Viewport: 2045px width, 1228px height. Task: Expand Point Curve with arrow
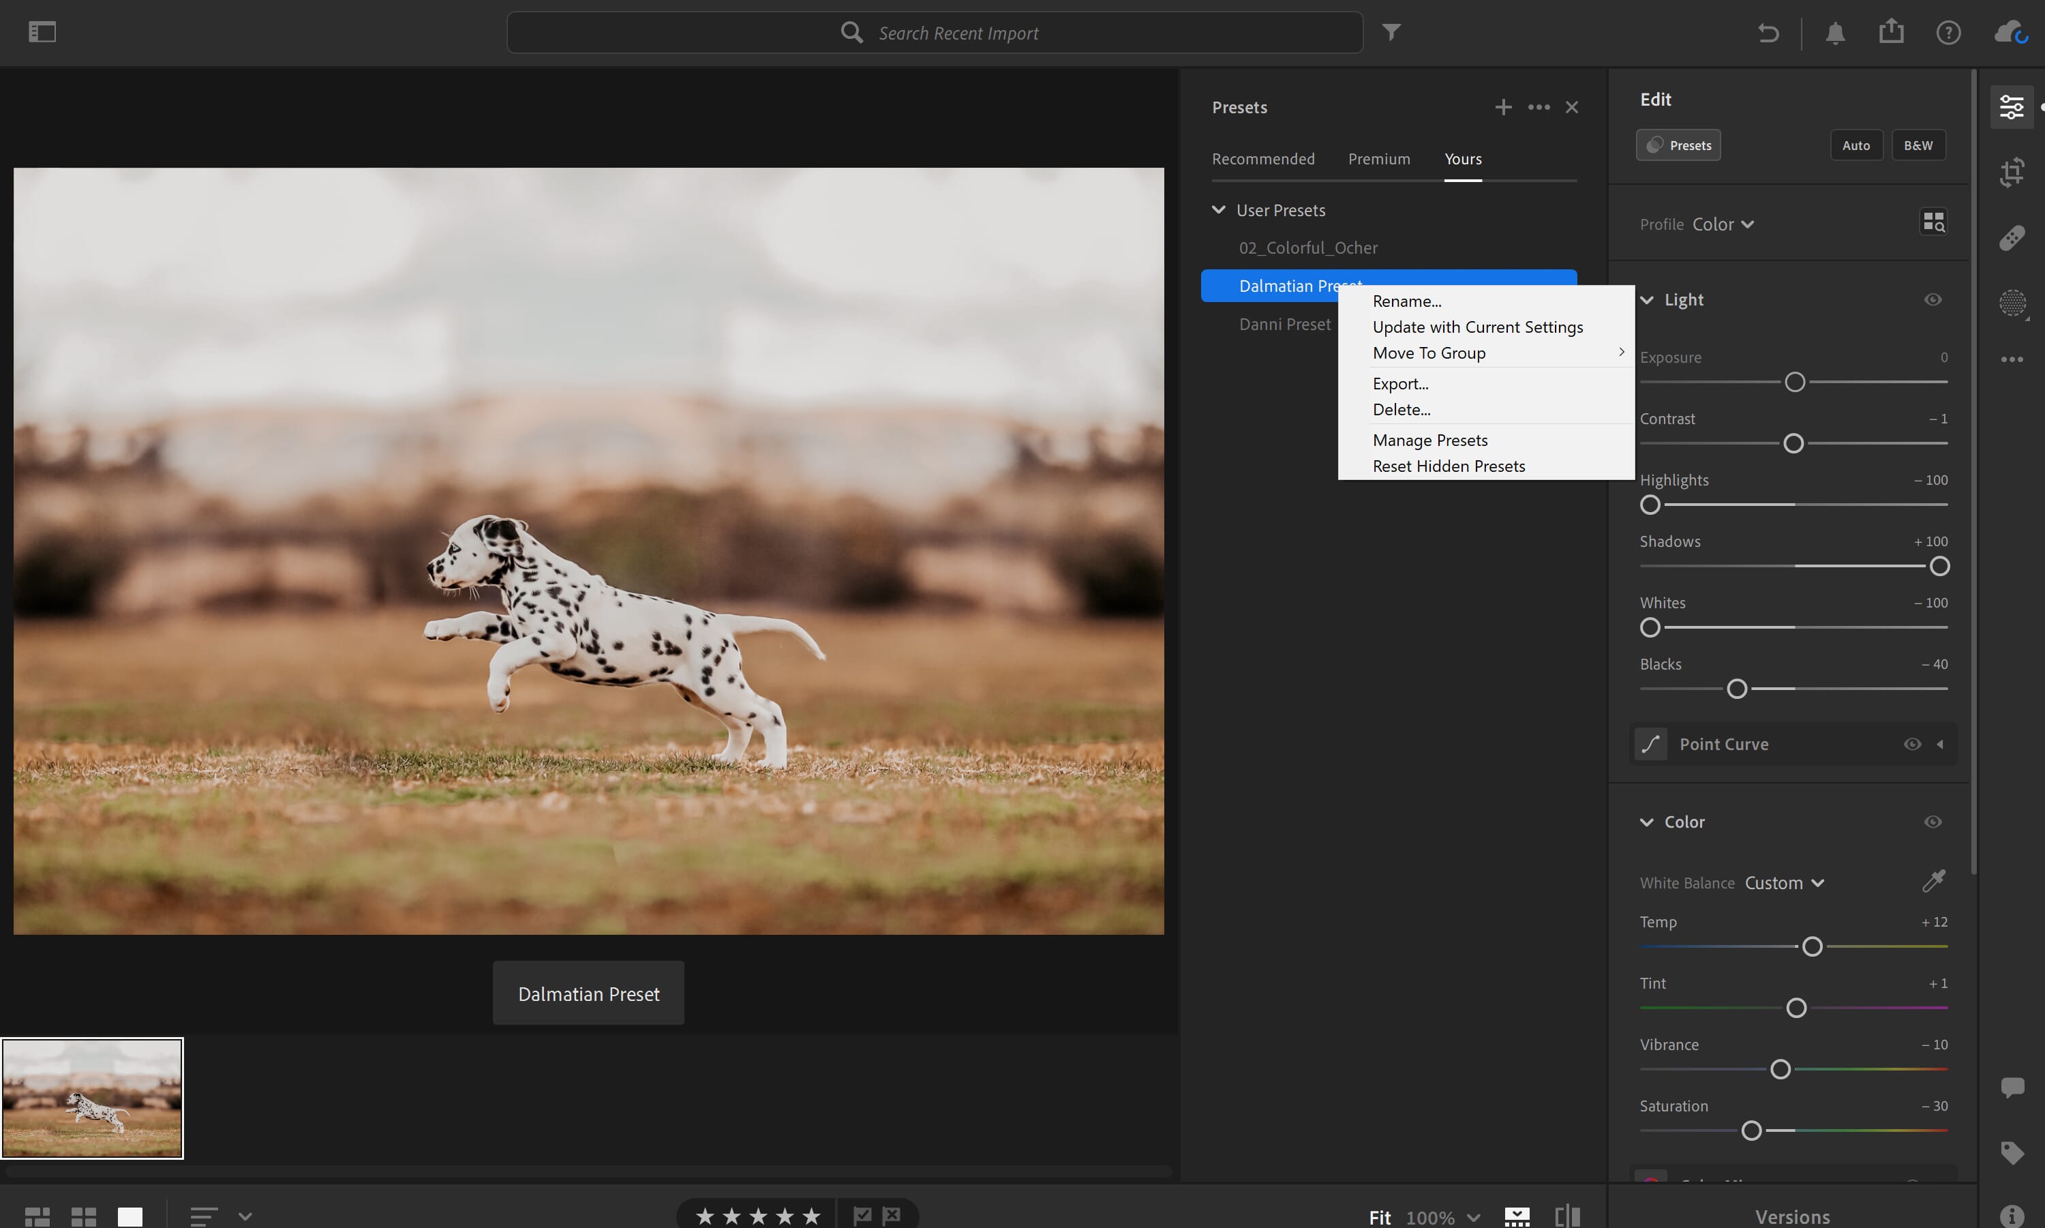[x=1939, y=744]
